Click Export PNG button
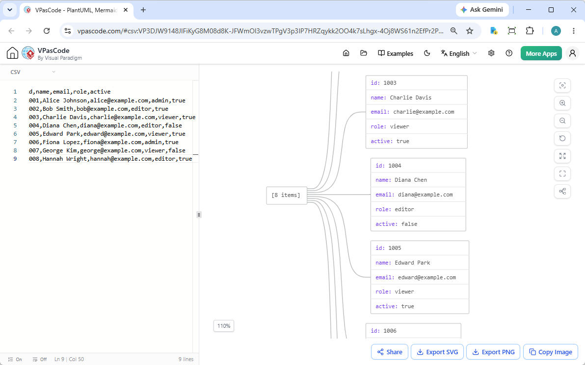The width and height of the screenshot is (585, 365). coord(493,352)
